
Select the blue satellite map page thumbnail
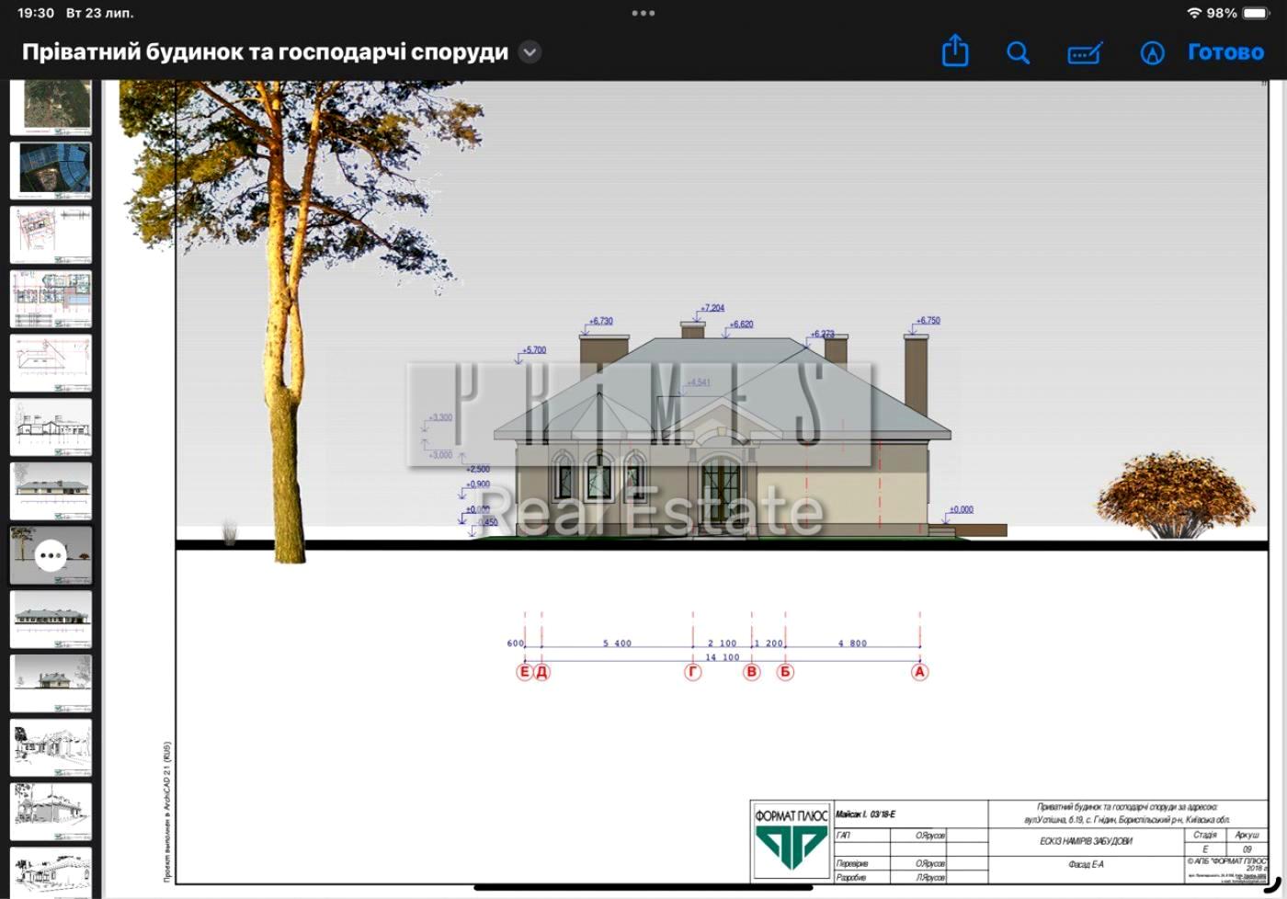pyautogui.click(x=51, y=169)
